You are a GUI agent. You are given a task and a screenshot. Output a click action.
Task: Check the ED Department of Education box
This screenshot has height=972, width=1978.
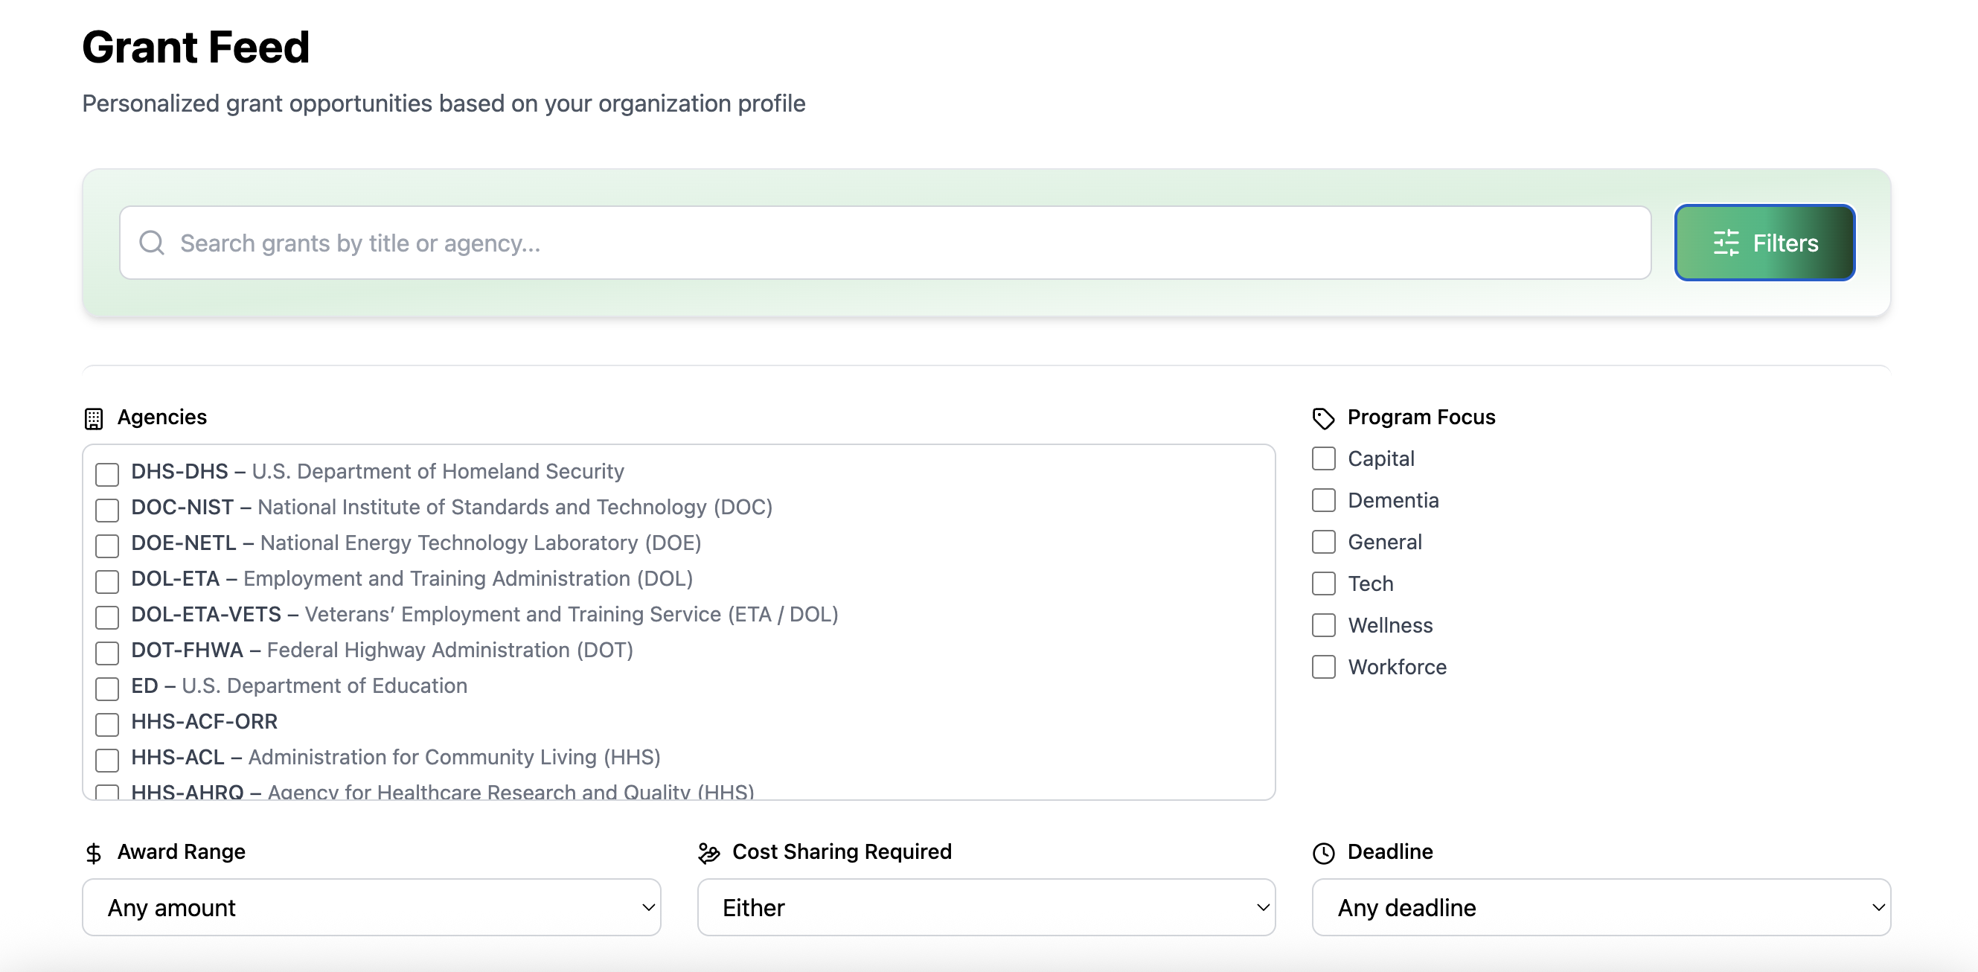[106, 688]
